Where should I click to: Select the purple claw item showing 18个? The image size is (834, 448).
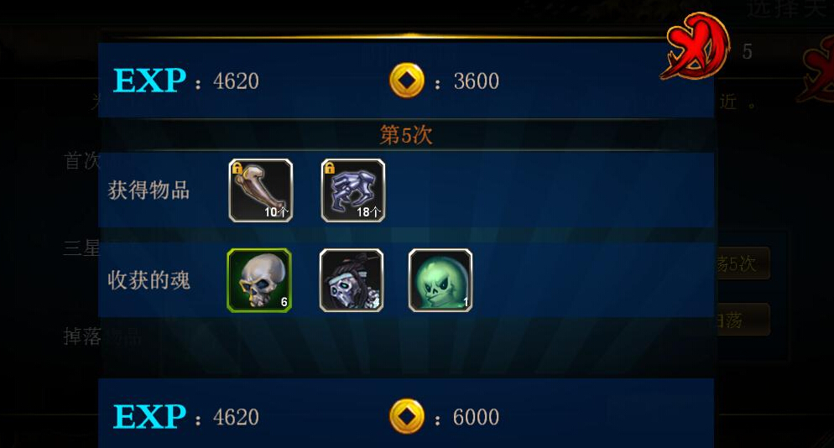[353, 190]
